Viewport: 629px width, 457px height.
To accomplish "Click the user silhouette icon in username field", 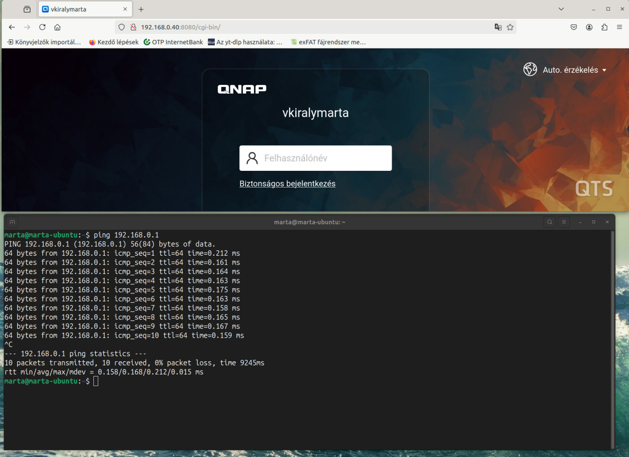I will 252,158.
